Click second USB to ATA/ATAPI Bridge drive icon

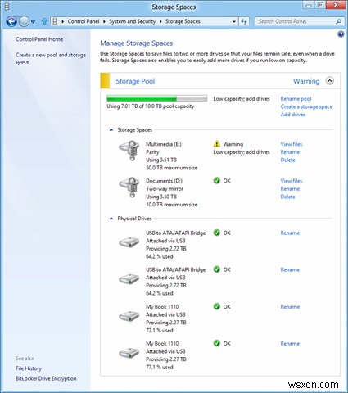point(129,279)
